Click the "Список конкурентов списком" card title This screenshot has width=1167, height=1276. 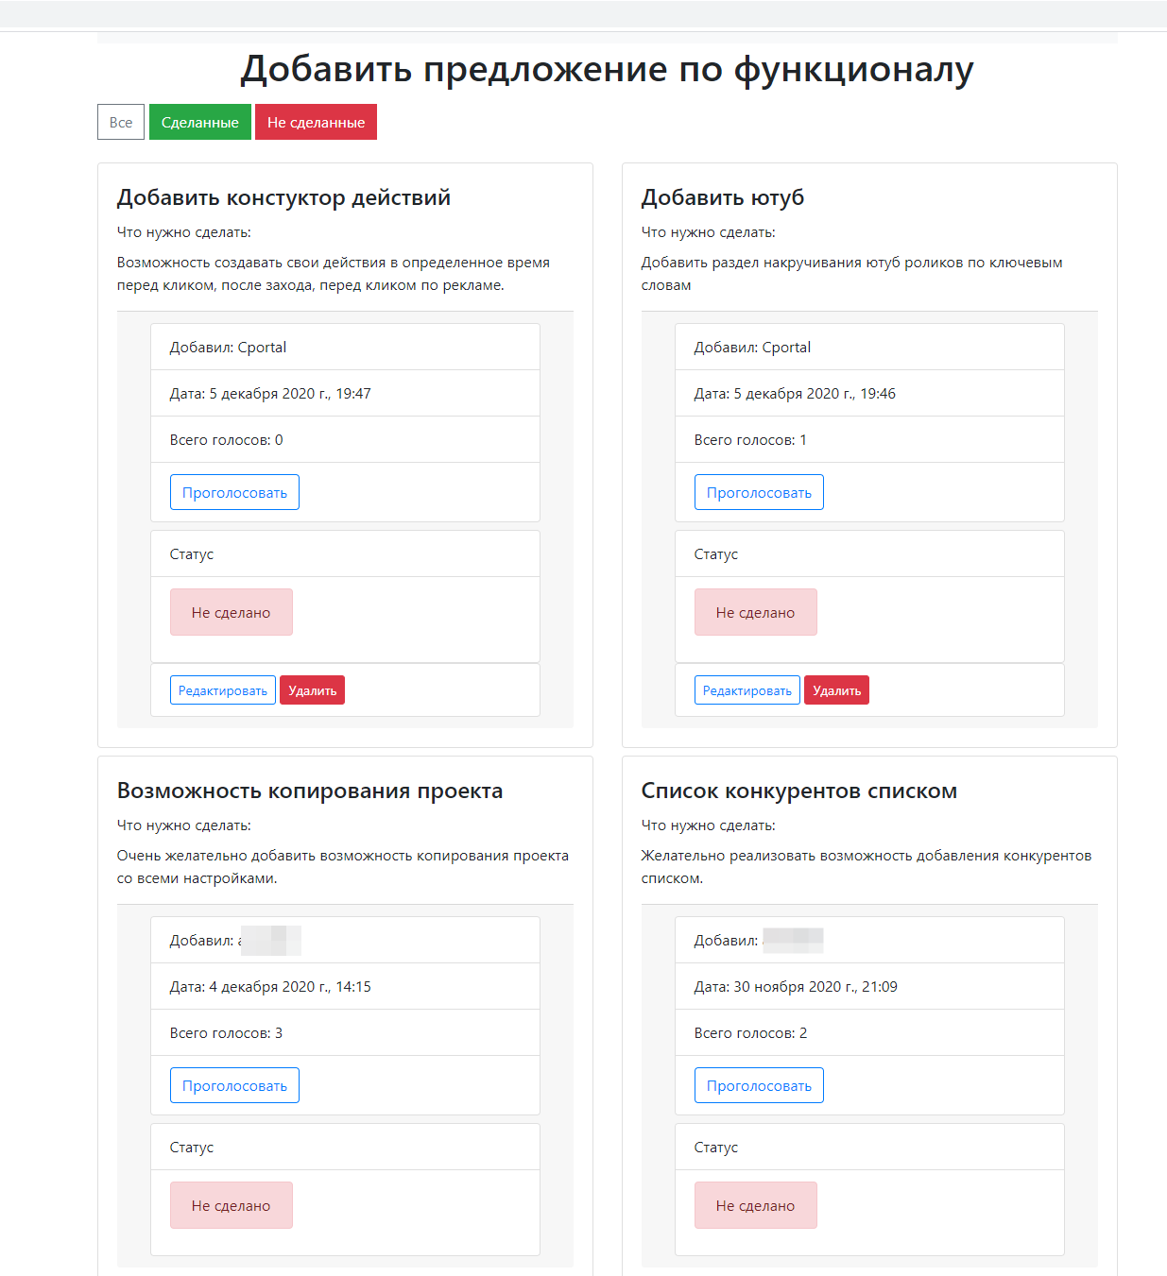(799, 791)
